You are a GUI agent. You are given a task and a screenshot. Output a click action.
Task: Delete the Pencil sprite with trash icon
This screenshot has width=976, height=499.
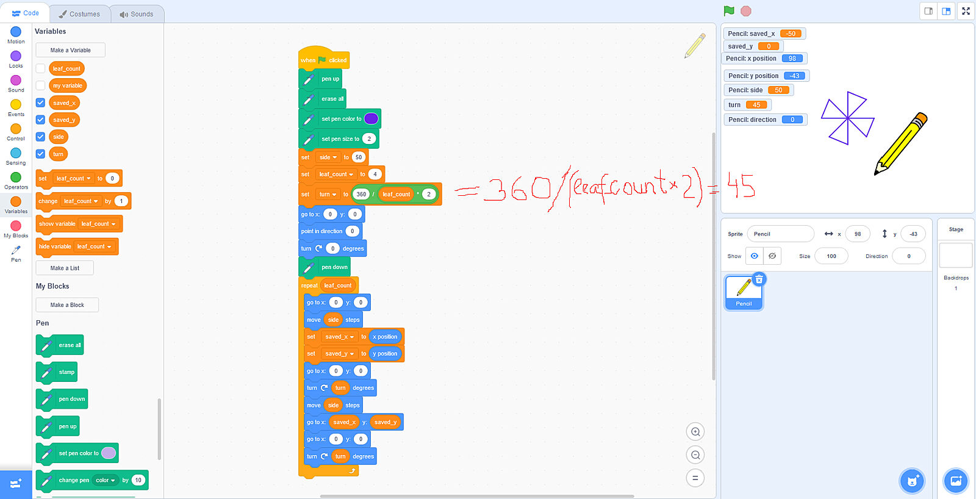click(x=759, y=279)
